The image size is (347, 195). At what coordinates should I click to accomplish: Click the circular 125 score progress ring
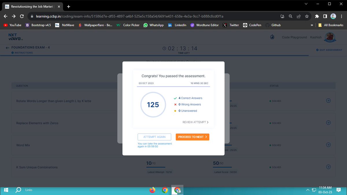153,105
